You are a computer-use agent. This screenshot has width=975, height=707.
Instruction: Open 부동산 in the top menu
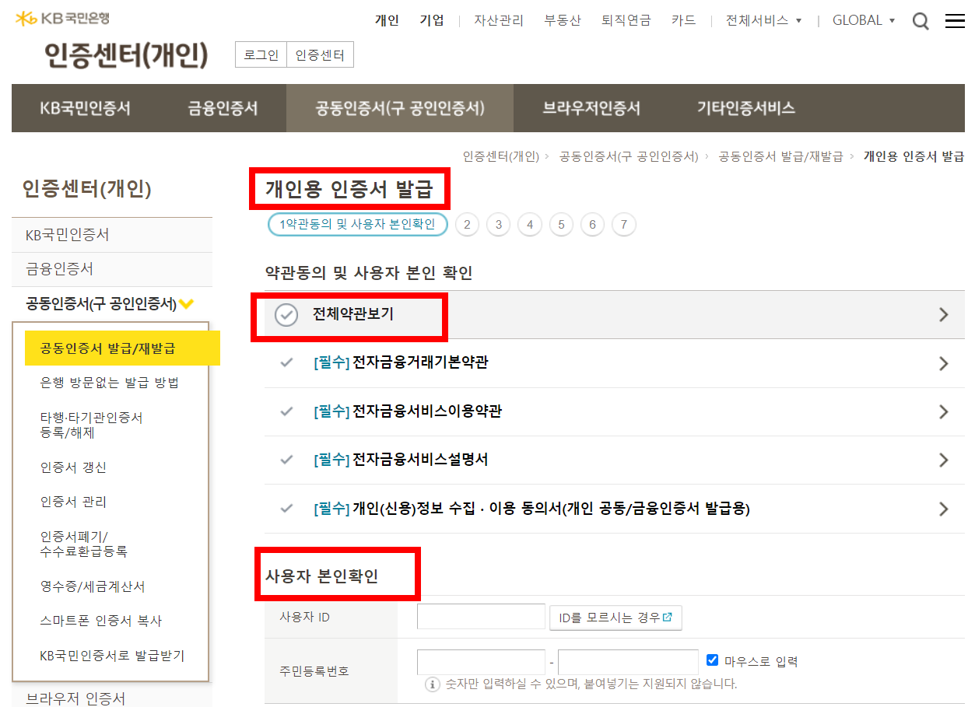coord(563,20)
